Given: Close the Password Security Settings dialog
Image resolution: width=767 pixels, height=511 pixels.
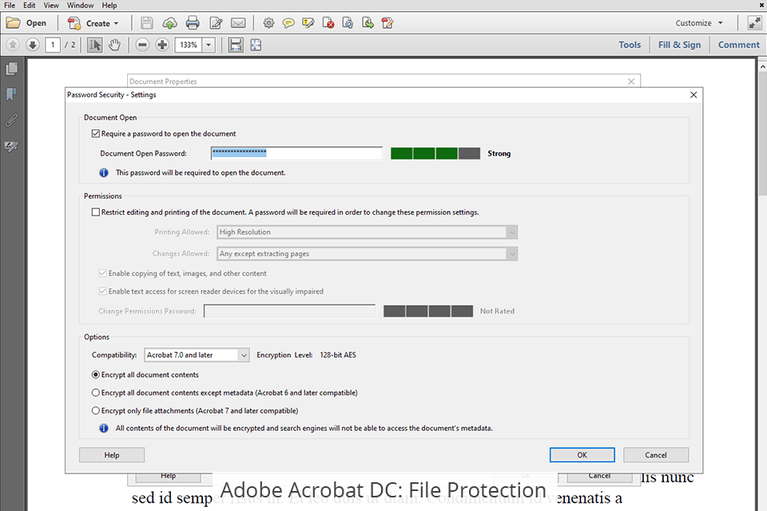Looking at the screenshot, I should 693,95.
